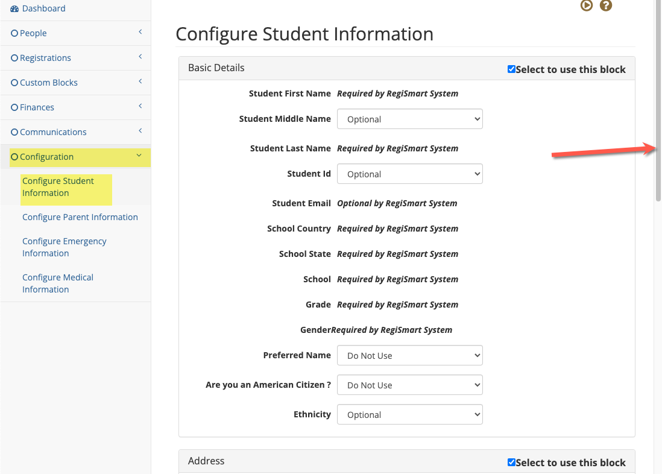Image resolution: width=662 pixels, height=474 pixels.
Task: Open Configure Emergency Information
Action: pos(64,247)
